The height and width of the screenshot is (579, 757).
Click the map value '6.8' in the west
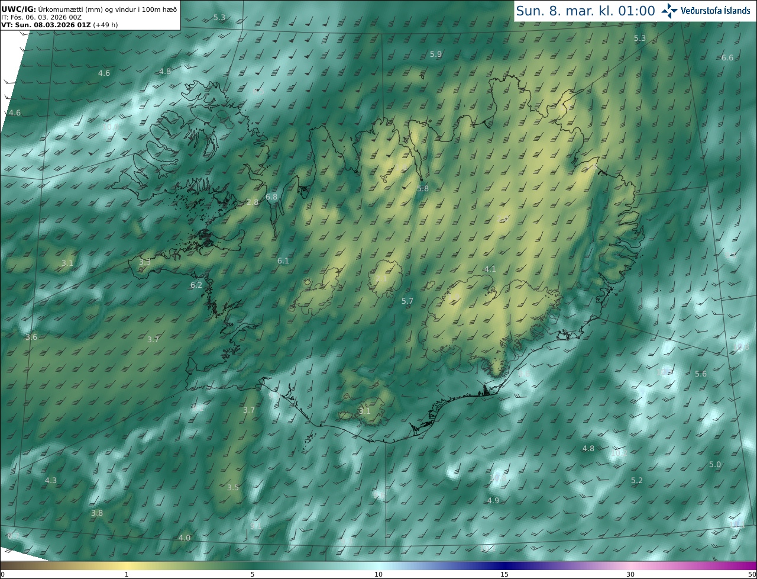point(271,197)
